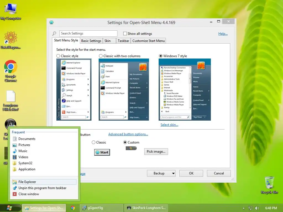283x212 pixels.
Task: Switch to the Taskbar tab
Action: click(x=123, y=41)
